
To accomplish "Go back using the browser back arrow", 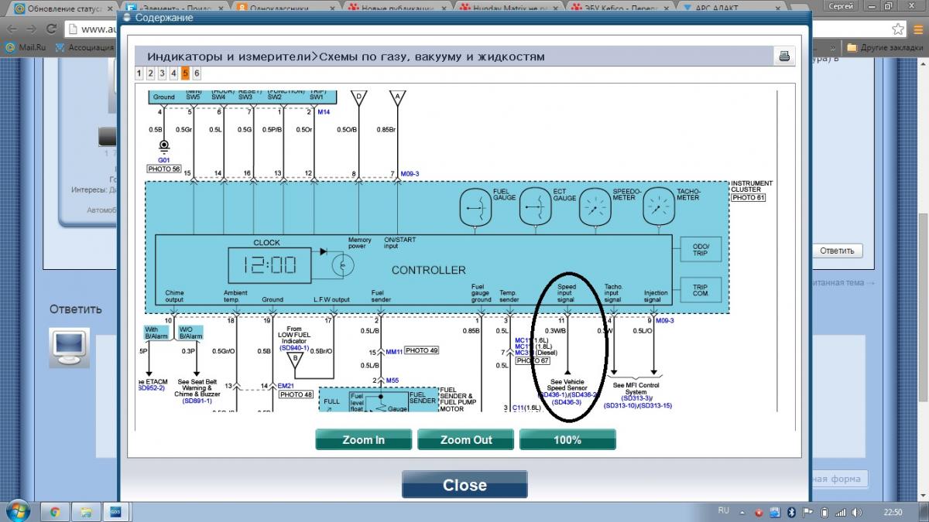I will coord(13,29).
